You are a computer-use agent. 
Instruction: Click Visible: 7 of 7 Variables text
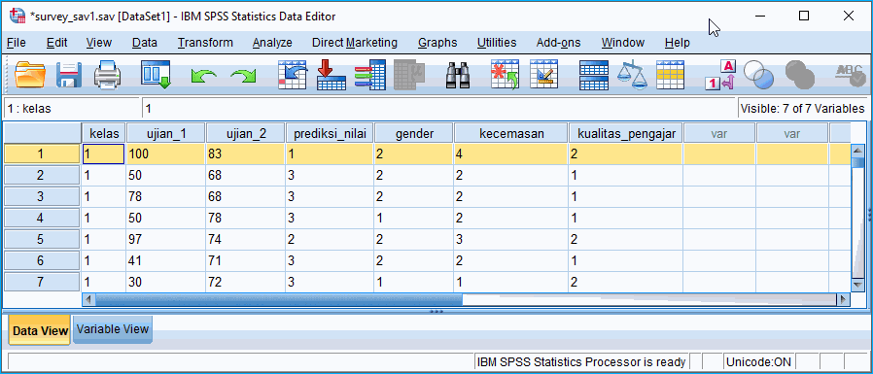coord(803,109)
